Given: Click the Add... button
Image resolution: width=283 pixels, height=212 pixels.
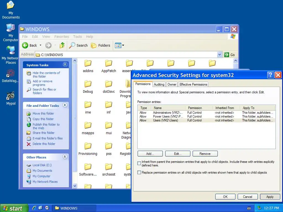Looking at the screenshot, I should point(150,153).
